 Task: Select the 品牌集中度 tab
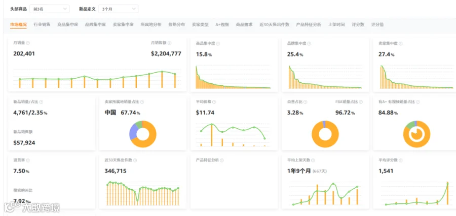pos(95,25)
